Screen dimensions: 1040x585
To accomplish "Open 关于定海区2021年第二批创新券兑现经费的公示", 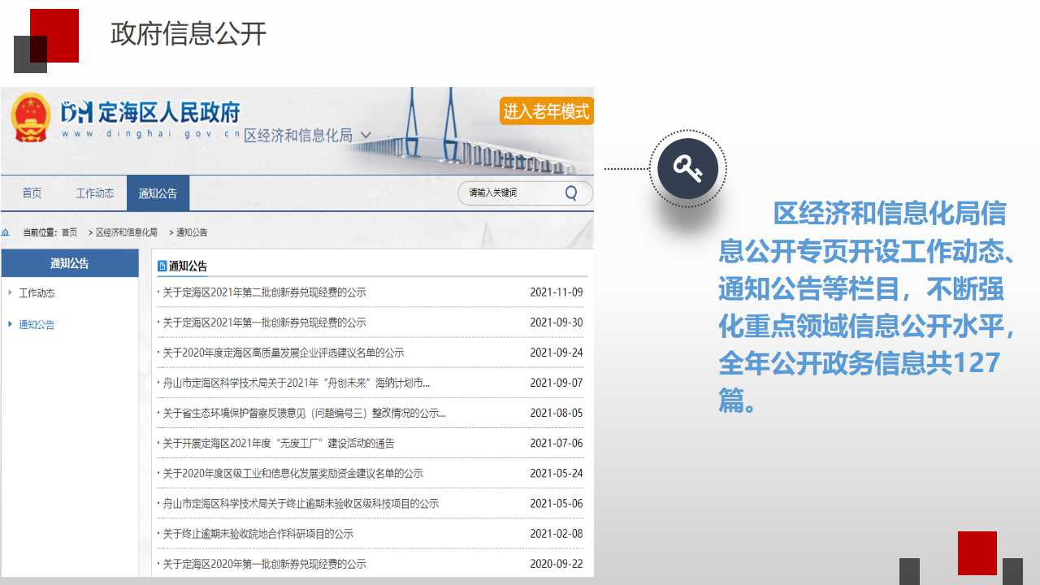I will tap(264, 292).
